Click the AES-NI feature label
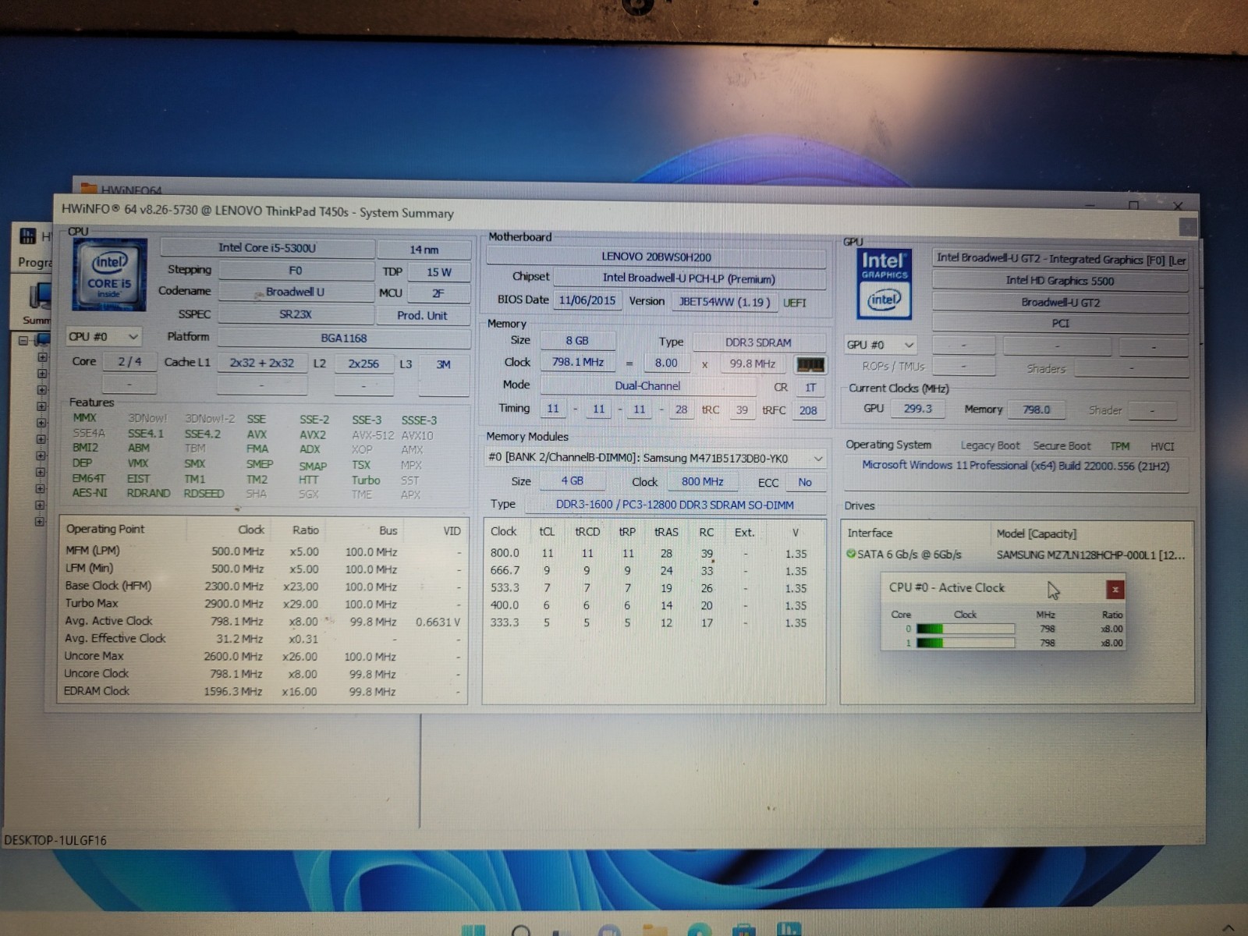 coord(90,493)
